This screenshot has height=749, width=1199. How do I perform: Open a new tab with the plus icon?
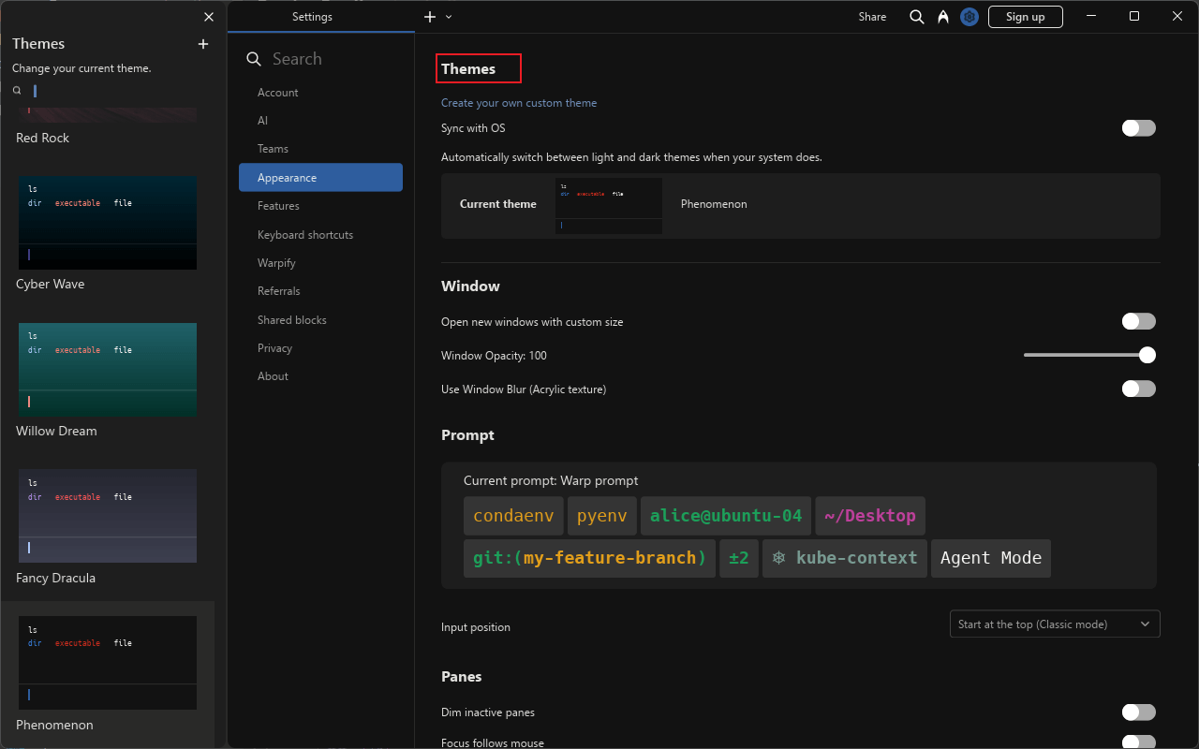(x=430, y=17)
